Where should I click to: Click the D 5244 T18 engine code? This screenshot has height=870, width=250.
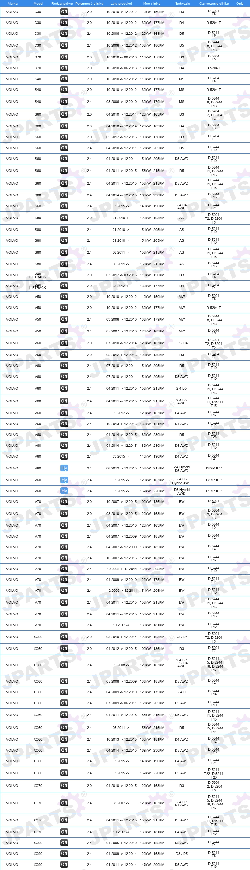[214, 865]
